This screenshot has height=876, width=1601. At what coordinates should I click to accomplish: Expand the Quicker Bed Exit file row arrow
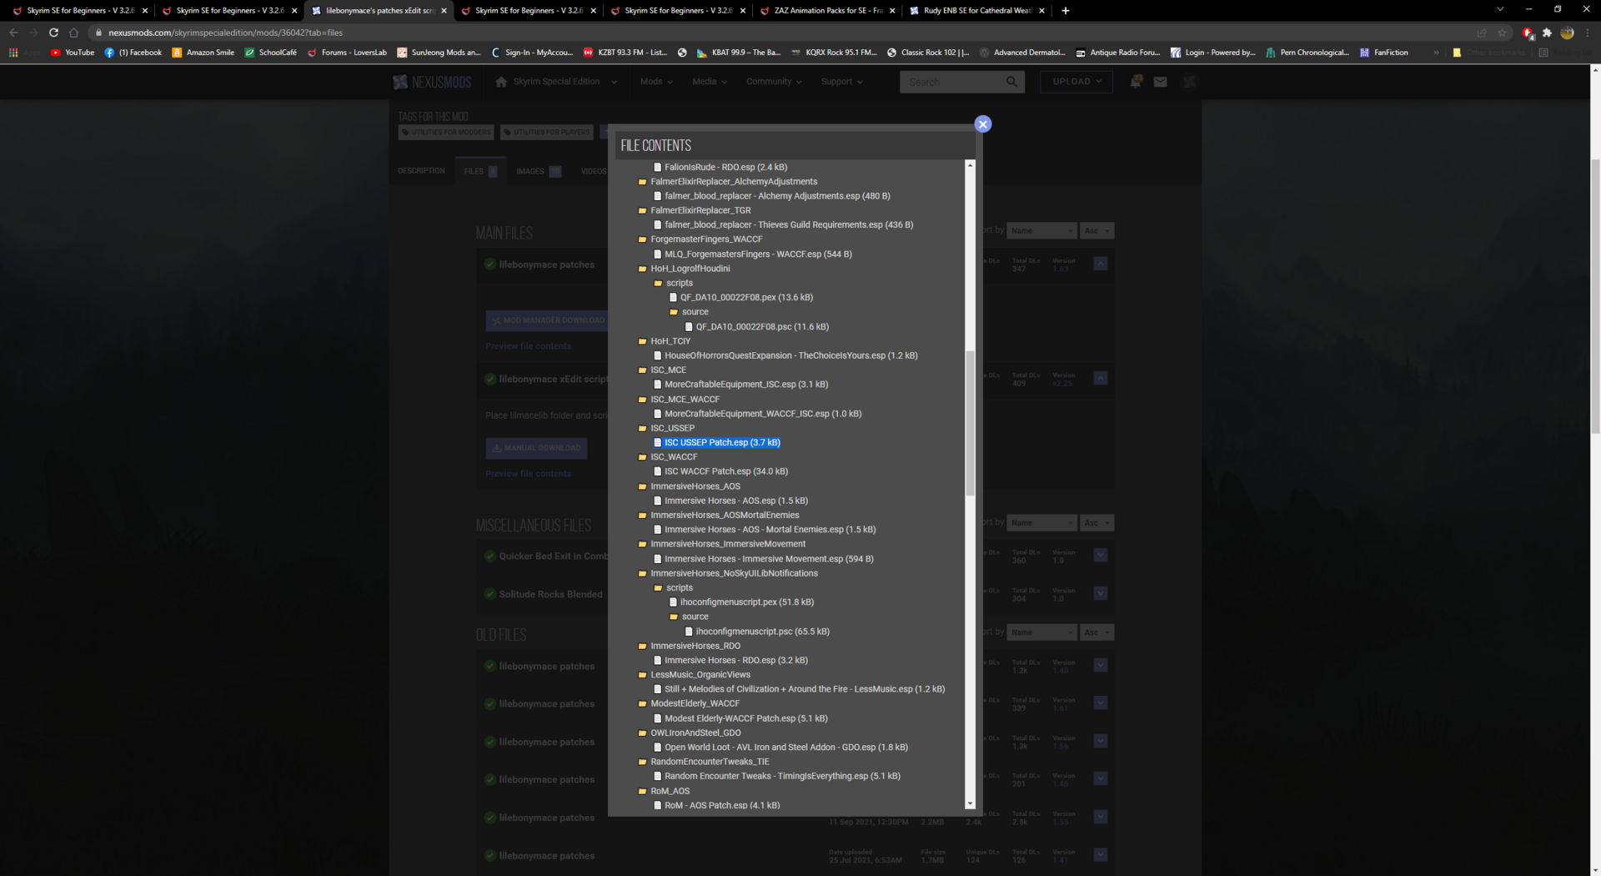[x=1101, y=556]
